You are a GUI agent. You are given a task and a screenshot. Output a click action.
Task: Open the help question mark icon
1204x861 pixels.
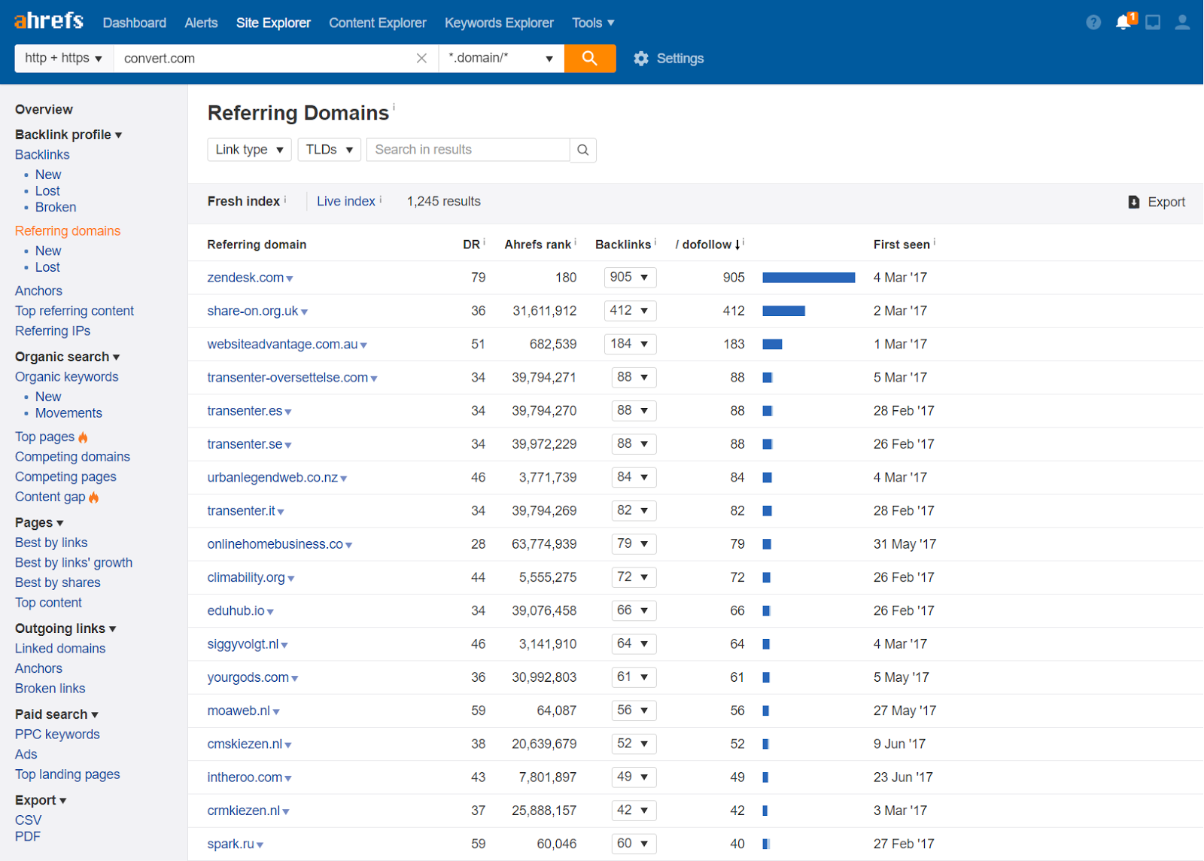coord(1093,23)
